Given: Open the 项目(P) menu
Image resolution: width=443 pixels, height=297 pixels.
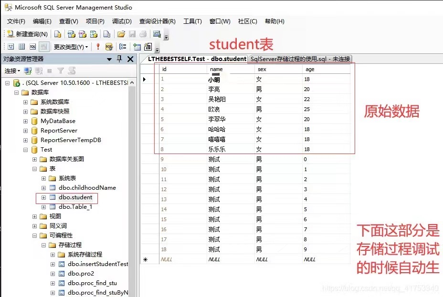Looking at the screenshot, I should (x=95, y=21).
